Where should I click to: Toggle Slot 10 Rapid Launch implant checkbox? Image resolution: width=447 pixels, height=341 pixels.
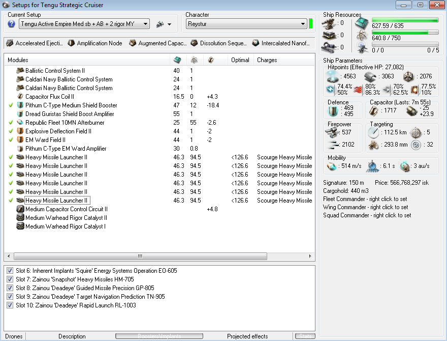pos(10,305)
